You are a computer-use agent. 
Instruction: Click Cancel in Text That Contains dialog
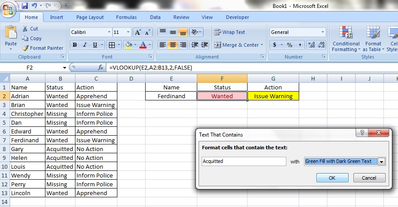click(368, 178)
